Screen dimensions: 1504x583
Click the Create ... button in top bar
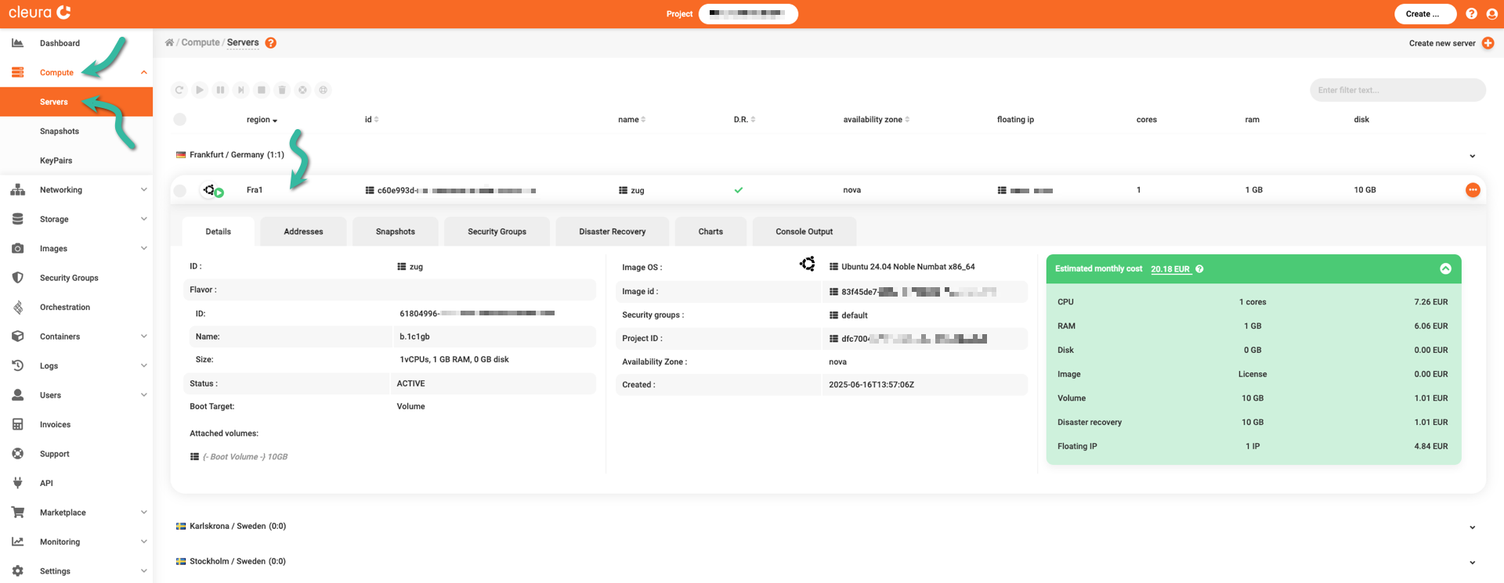1424,14
